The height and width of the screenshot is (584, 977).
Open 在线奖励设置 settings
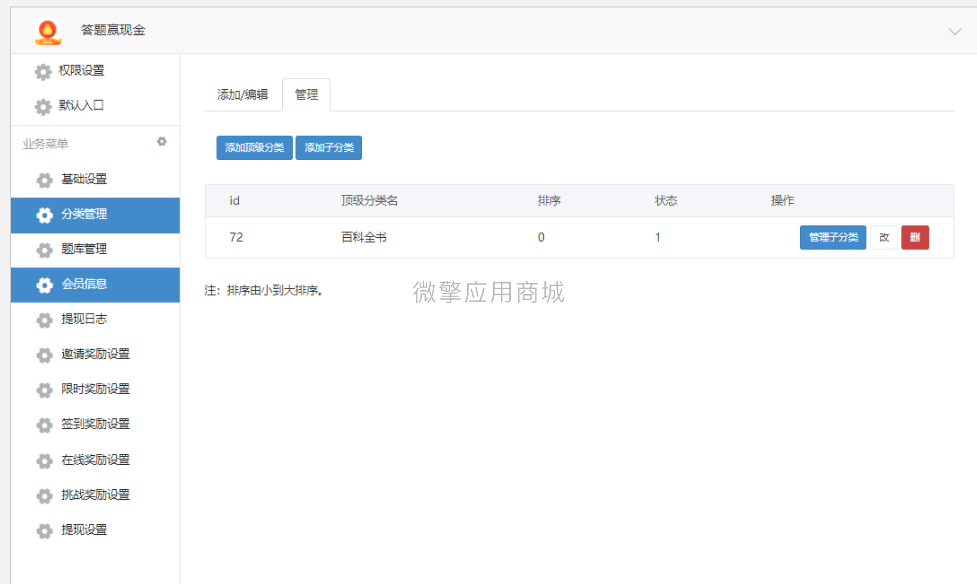pos(96,460)
